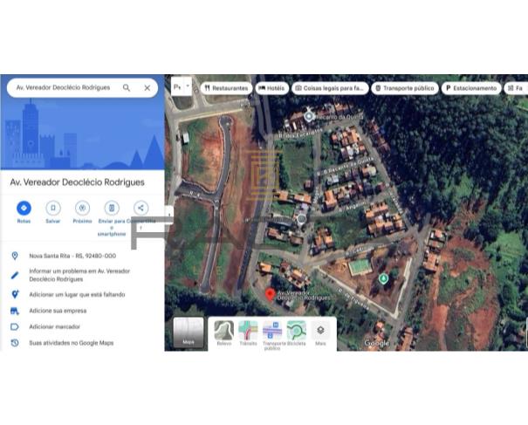The image size is (528, 425).
Task: Open Adicione sua empresa link
Action: (58, 311)
